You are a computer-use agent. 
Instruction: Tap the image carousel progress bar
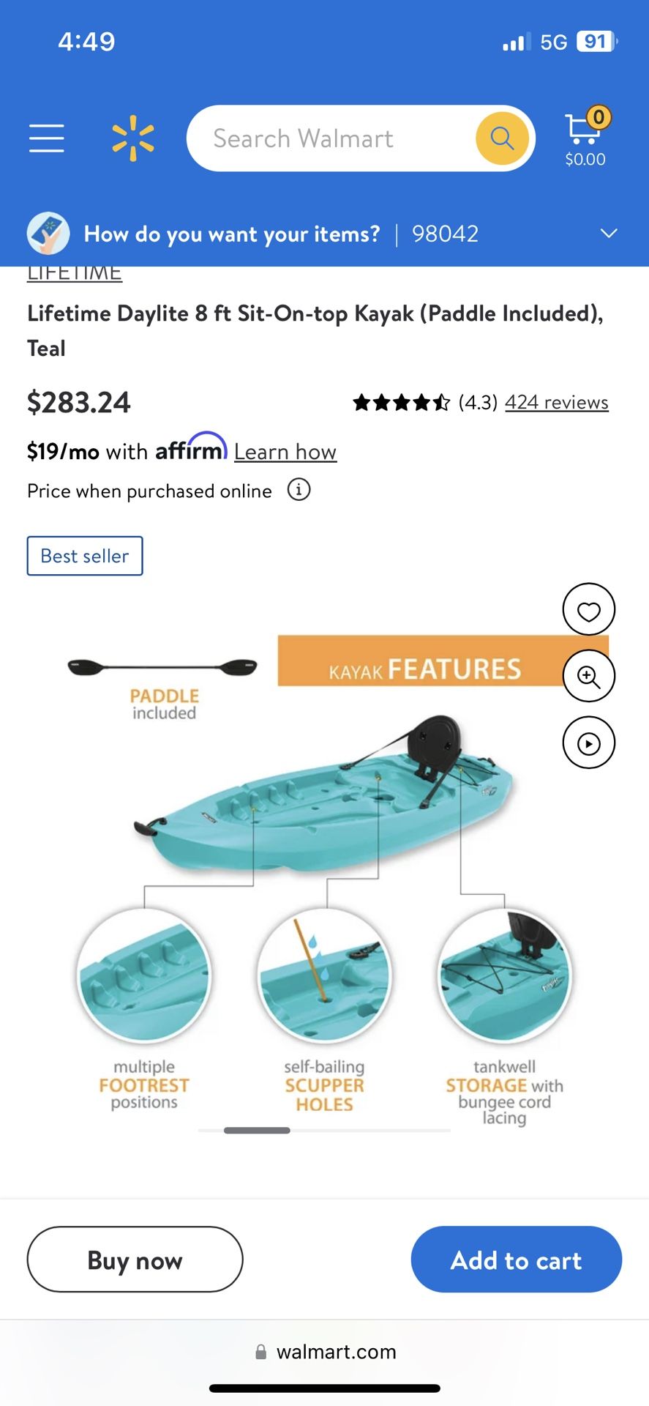324,1130
